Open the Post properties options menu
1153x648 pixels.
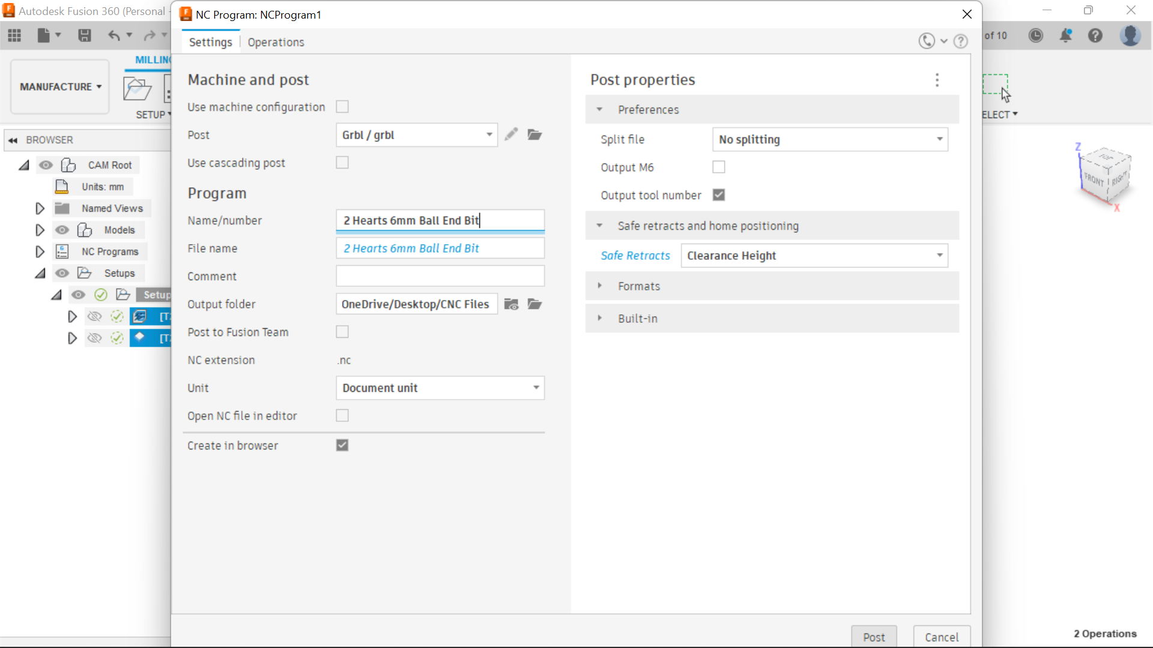click(937, 80)
